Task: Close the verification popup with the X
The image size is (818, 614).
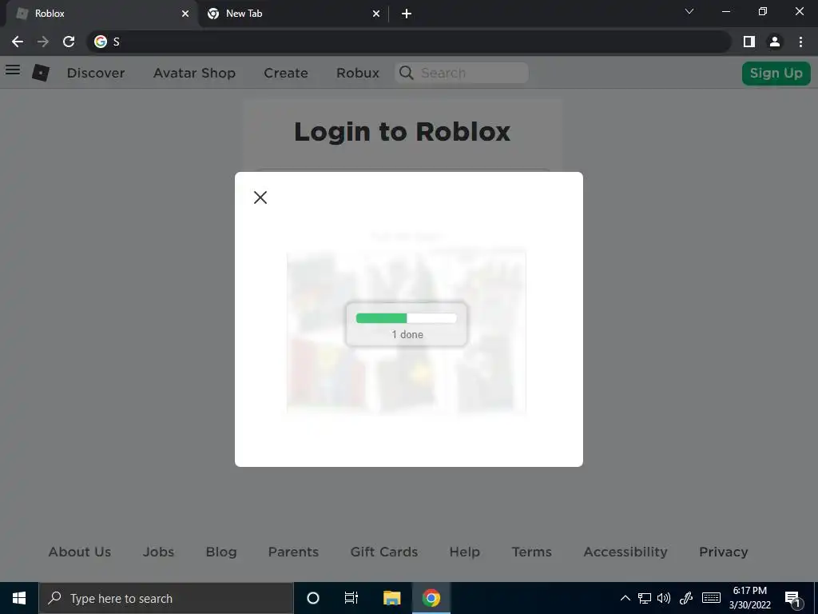Action: point(260,197)
